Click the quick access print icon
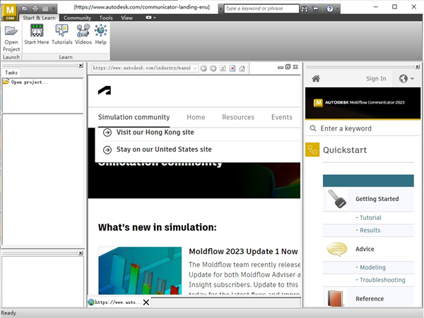This screenshot has width=424, height=318. click(x=35, y=8)
